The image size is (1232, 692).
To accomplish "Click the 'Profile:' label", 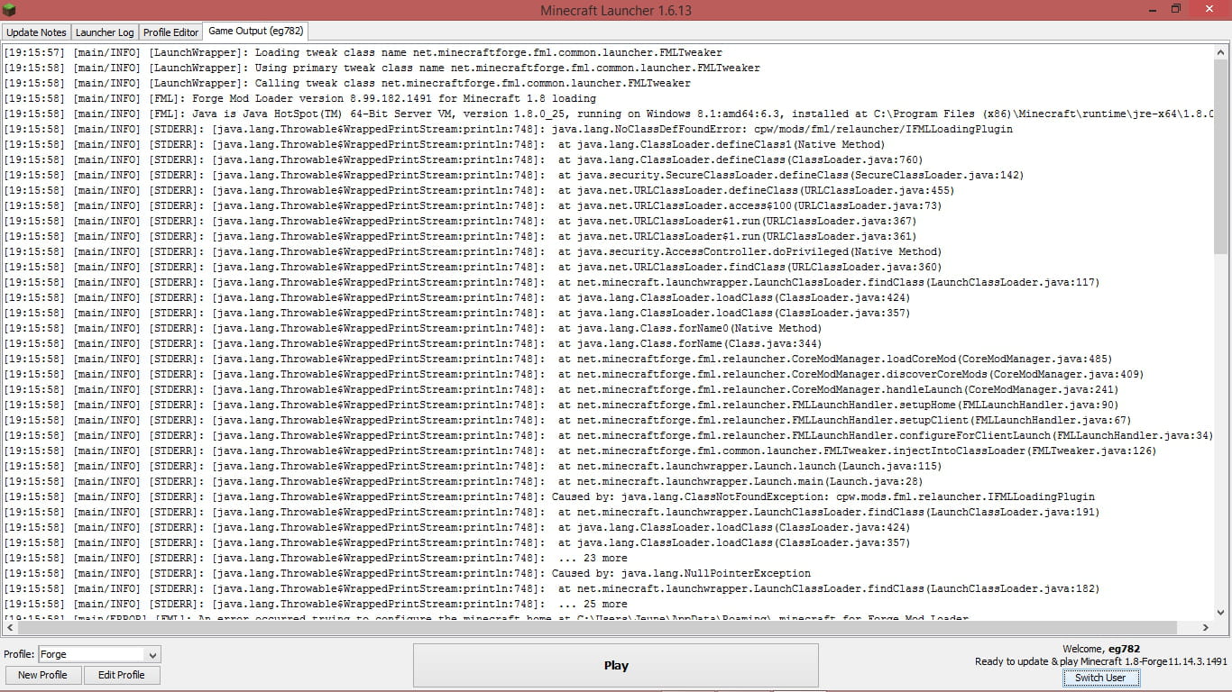I will 19,654.
